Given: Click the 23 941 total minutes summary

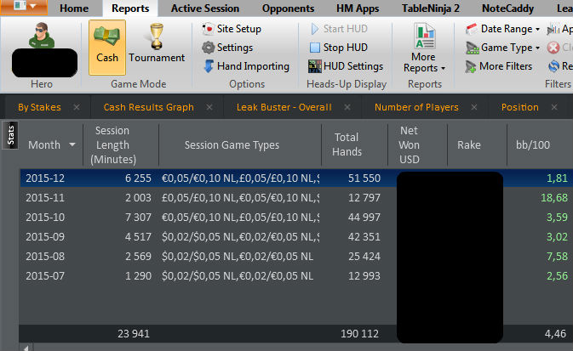Looking at the screenshot, I should click(x=134, y=333).
